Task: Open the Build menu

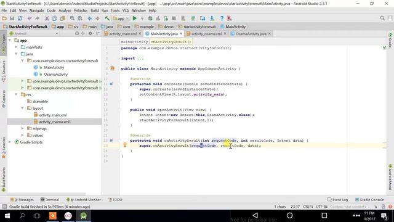Action: point(94,10)
